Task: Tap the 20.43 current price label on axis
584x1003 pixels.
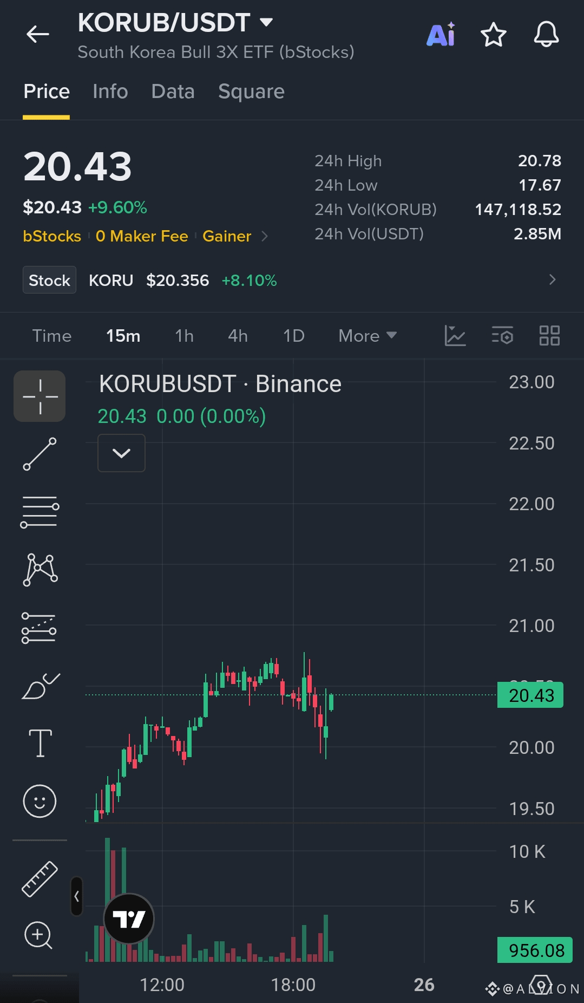Action: point(530,695)
